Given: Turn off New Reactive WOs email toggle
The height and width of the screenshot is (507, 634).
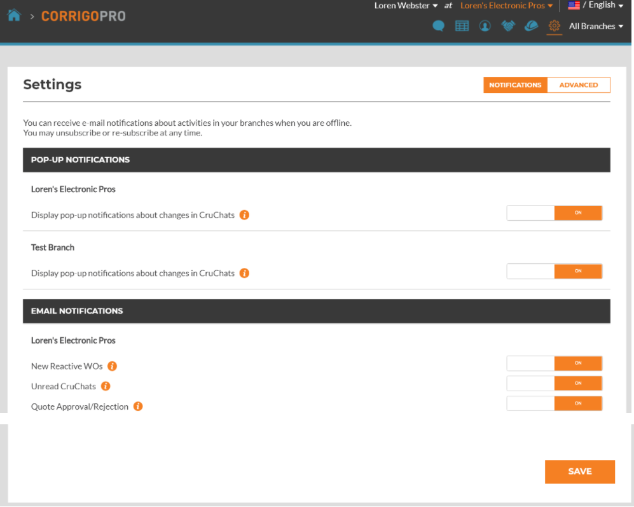Looking at the screenshot, I should 554,363.
